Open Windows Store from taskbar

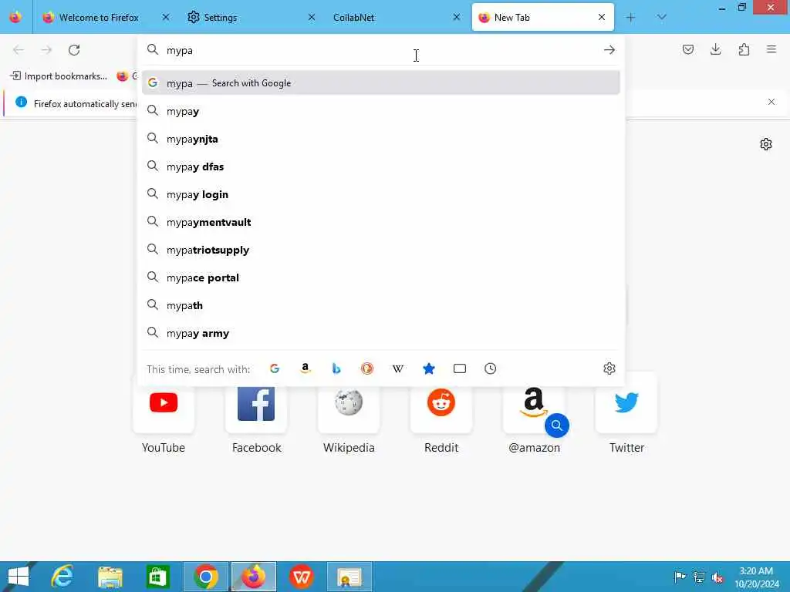157,577
